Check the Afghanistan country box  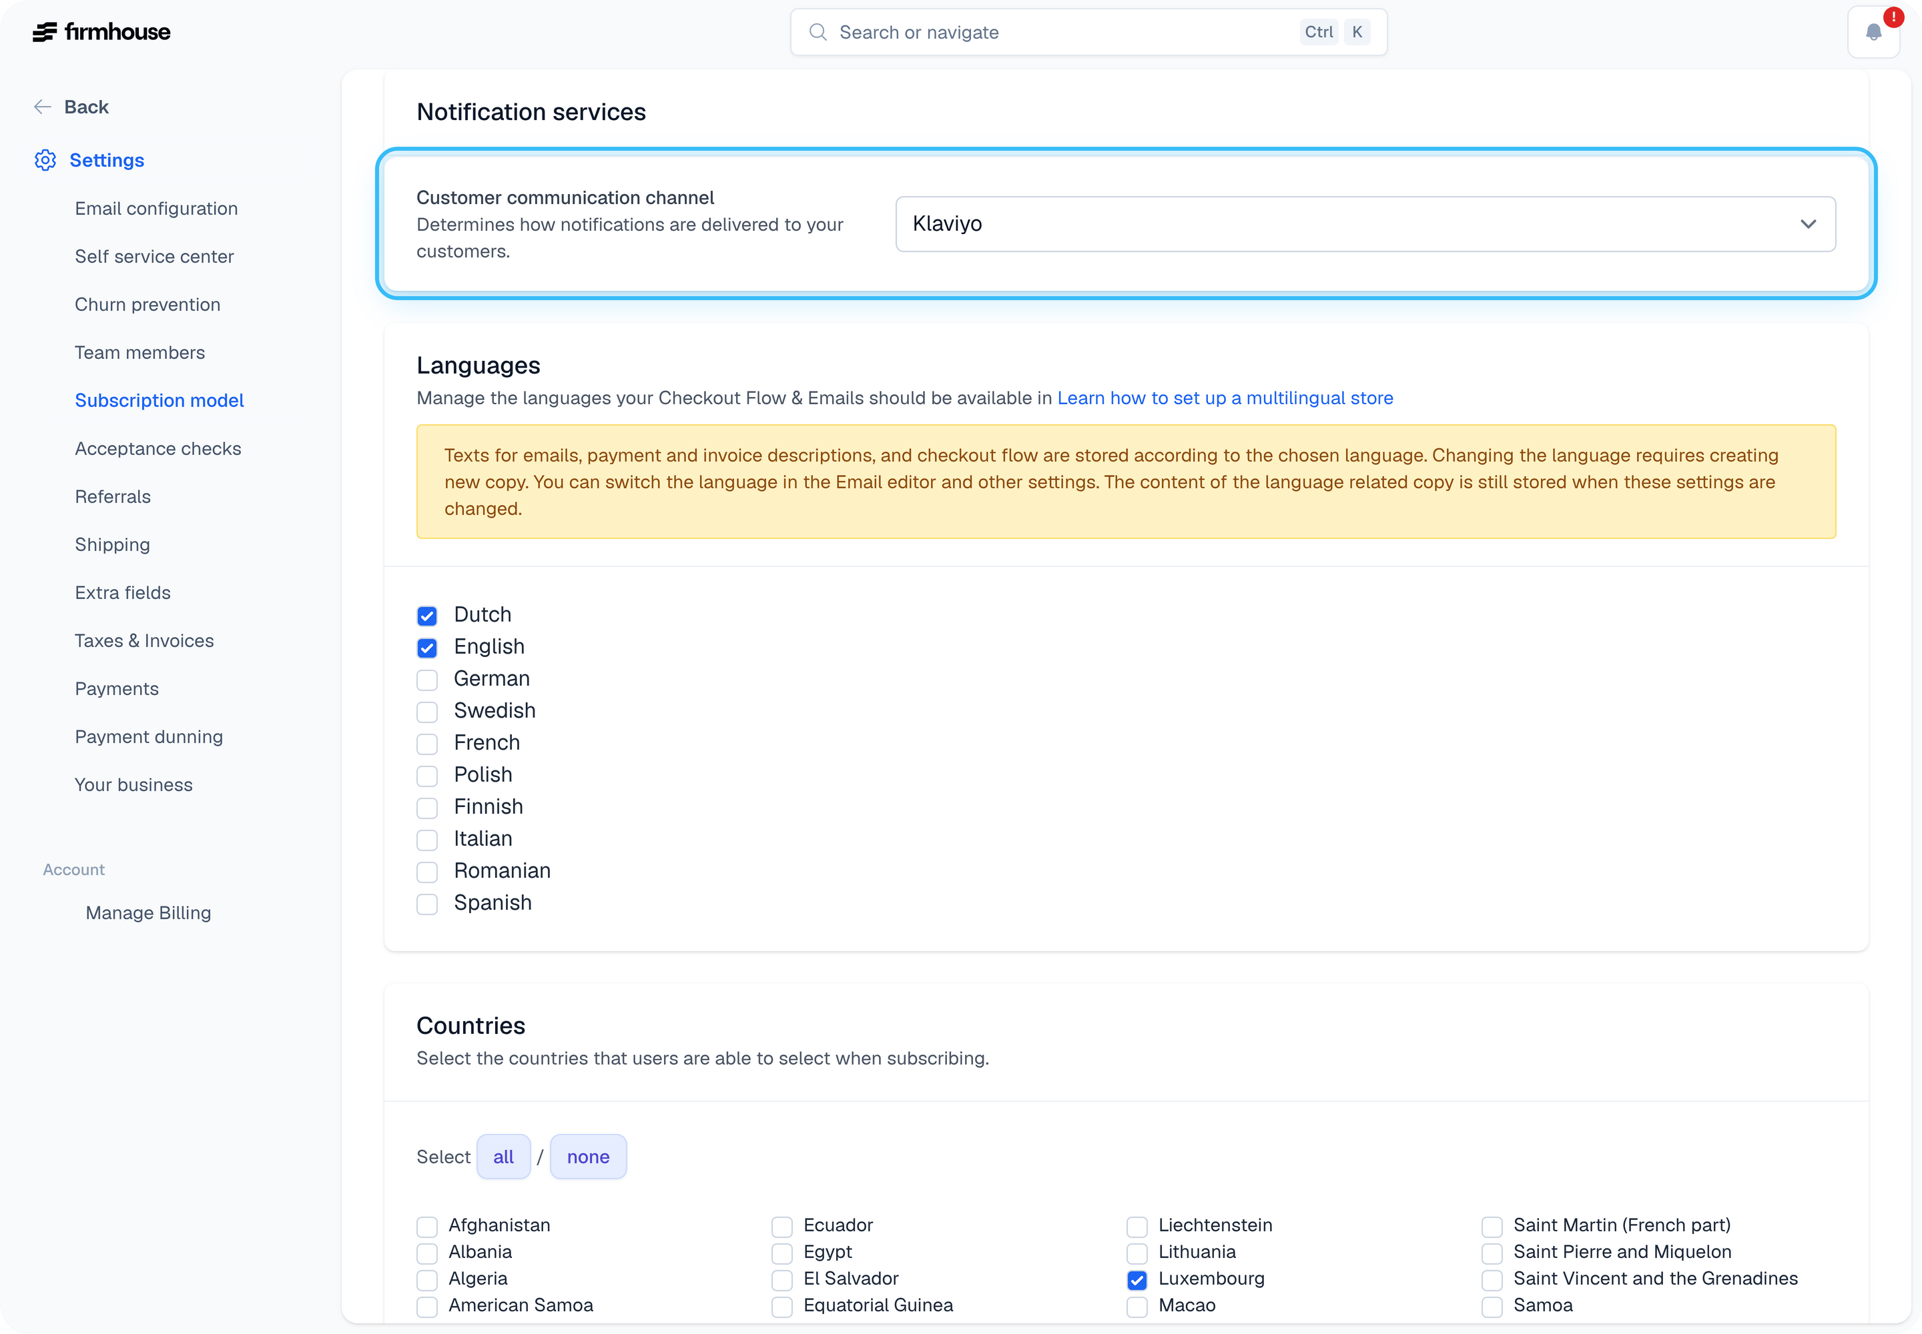[x=427, y=1226]
